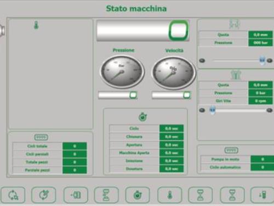Click the blue injection position slider knob

point(212,110)
